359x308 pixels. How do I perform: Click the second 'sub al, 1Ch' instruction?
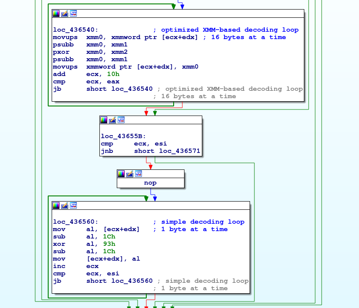[84, 252]
